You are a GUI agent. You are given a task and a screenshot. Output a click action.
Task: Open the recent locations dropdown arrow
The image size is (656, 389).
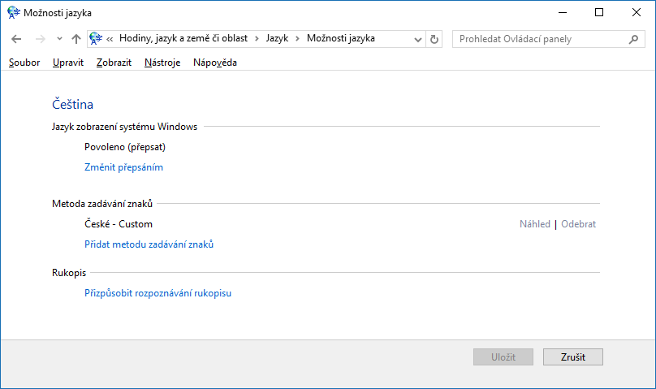pos(59,39)
